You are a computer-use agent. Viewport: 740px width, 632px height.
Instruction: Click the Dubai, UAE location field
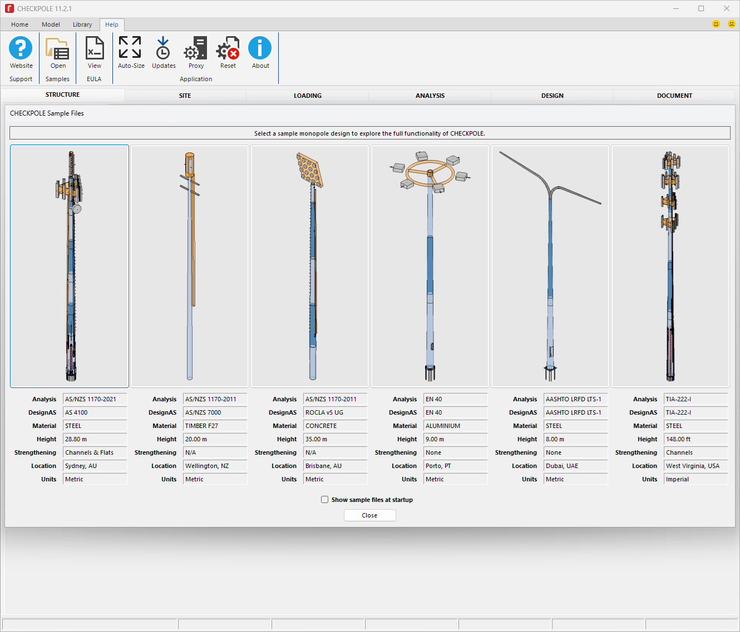point(576,466)
